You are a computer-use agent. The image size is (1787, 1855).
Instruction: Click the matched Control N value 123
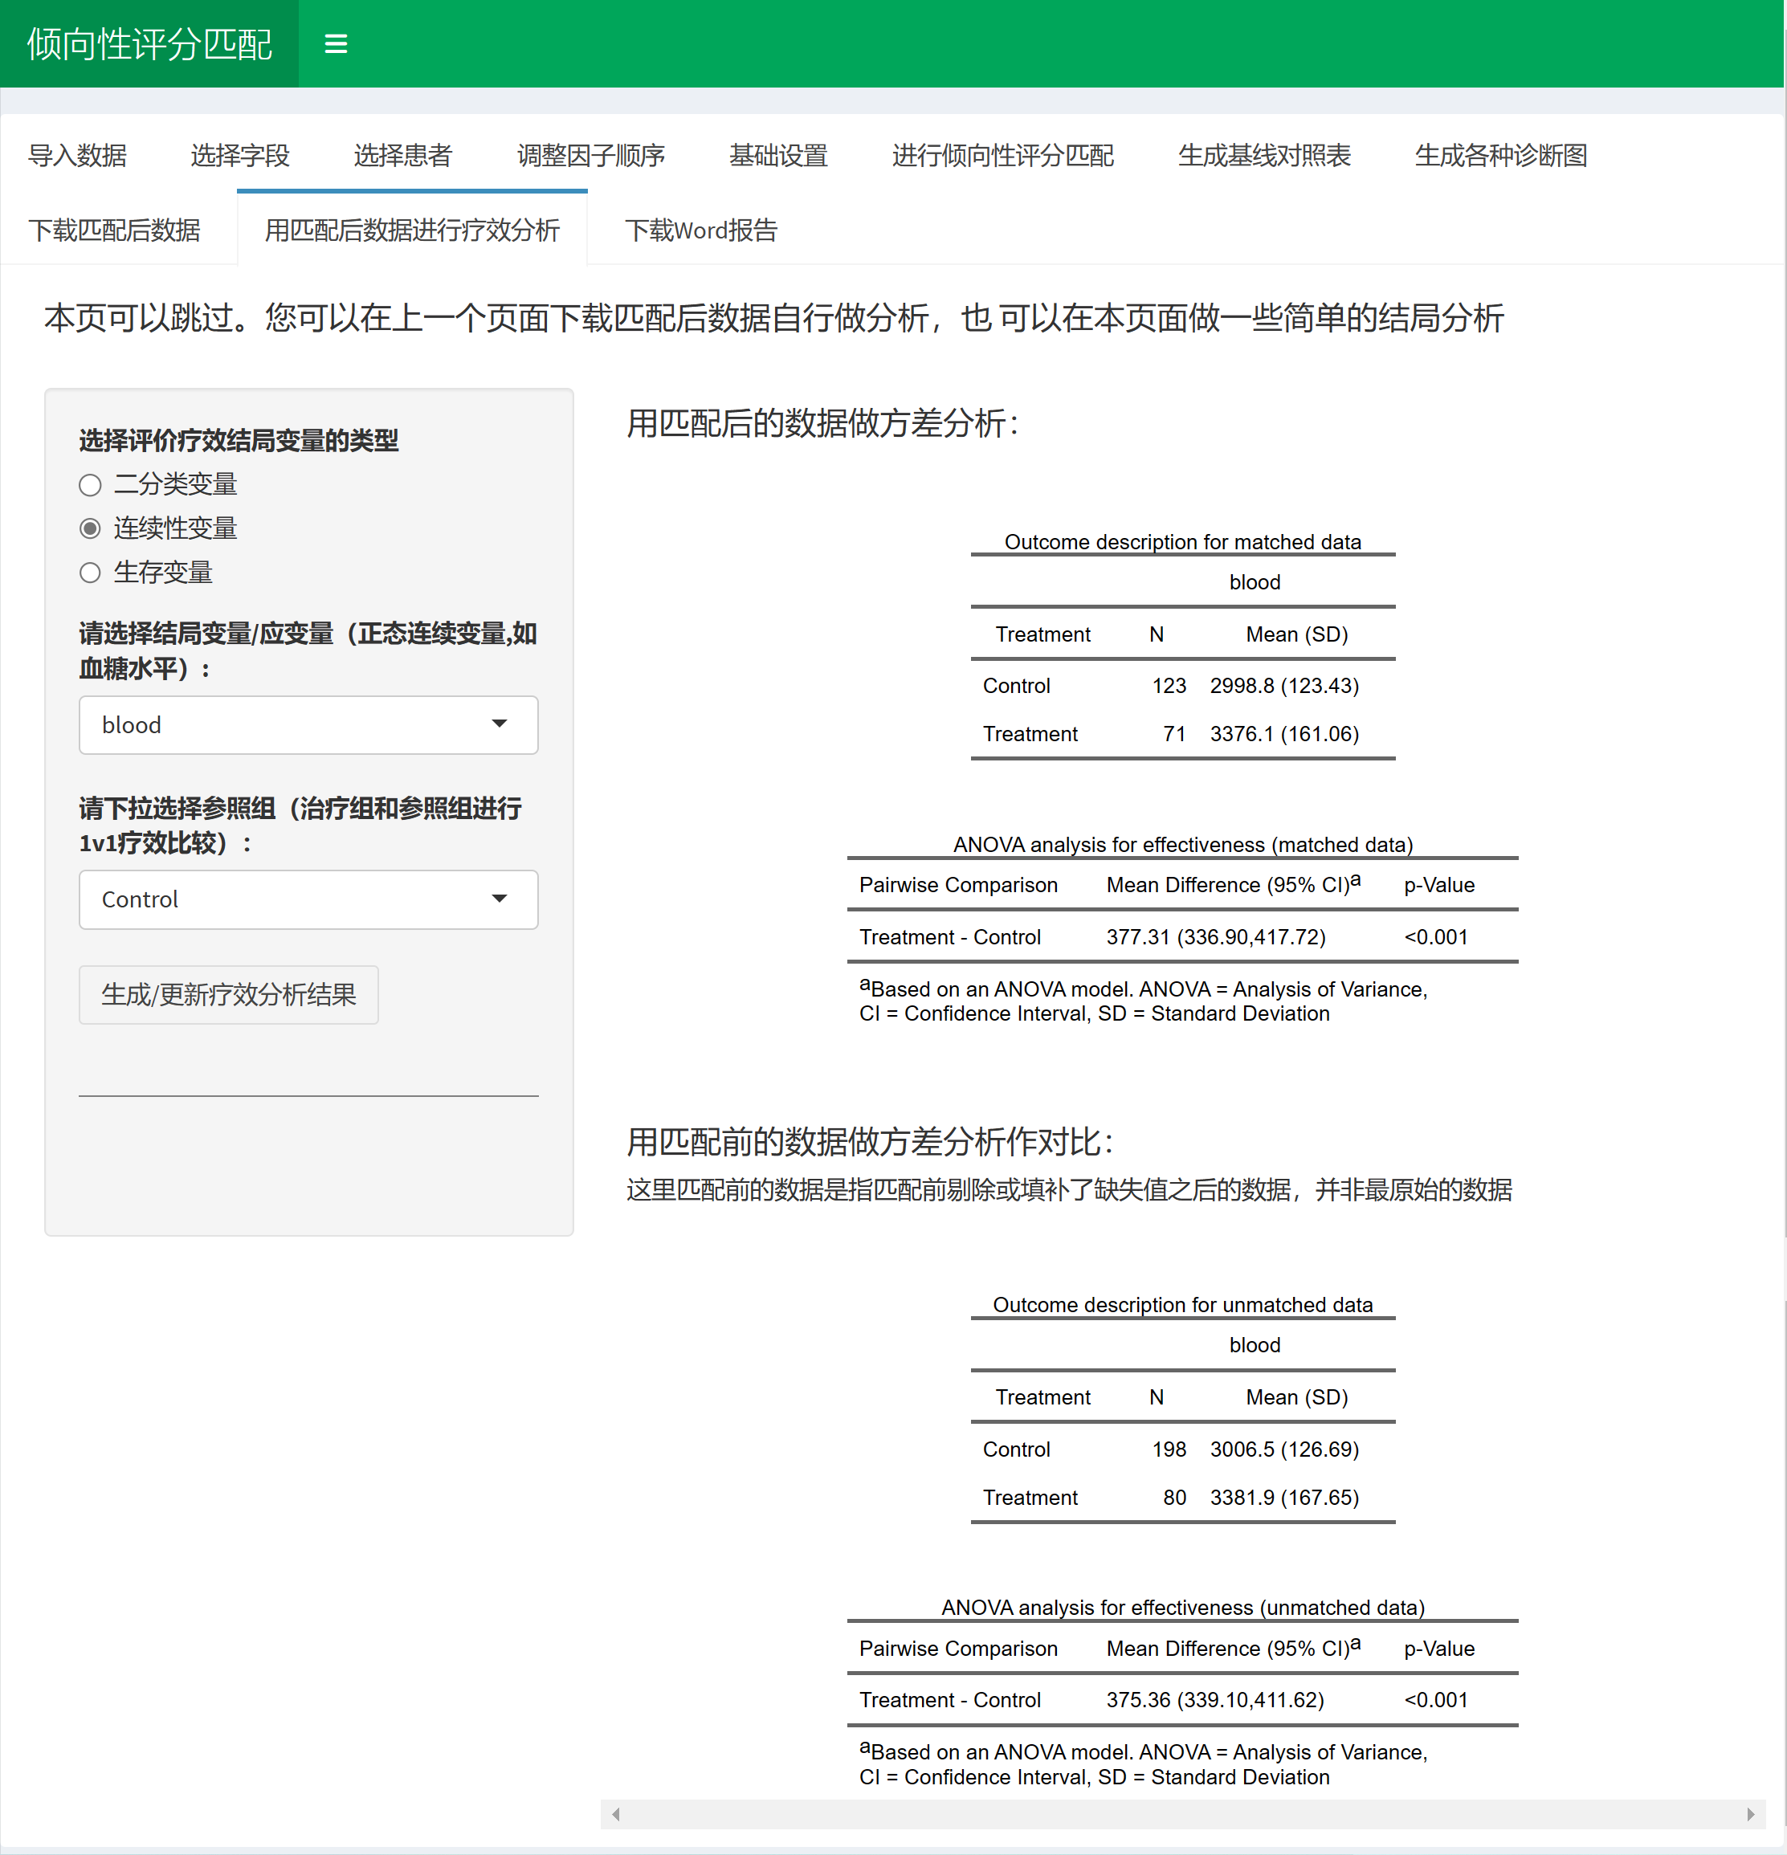(x=1169, y=685)
